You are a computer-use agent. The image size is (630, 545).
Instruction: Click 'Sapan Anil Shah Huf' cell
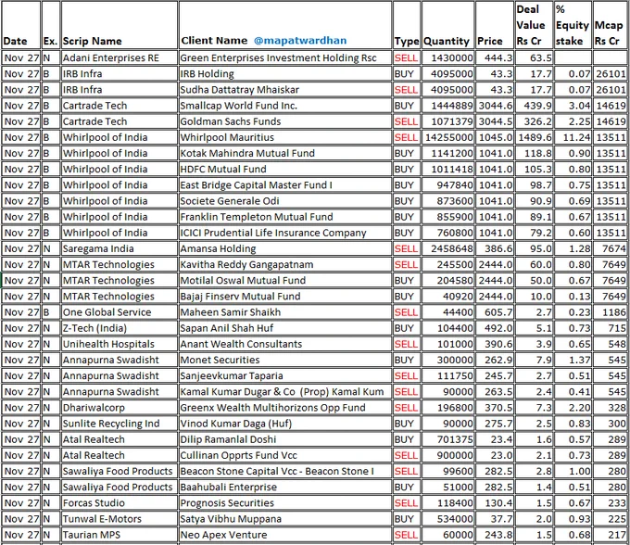(285, 328)
